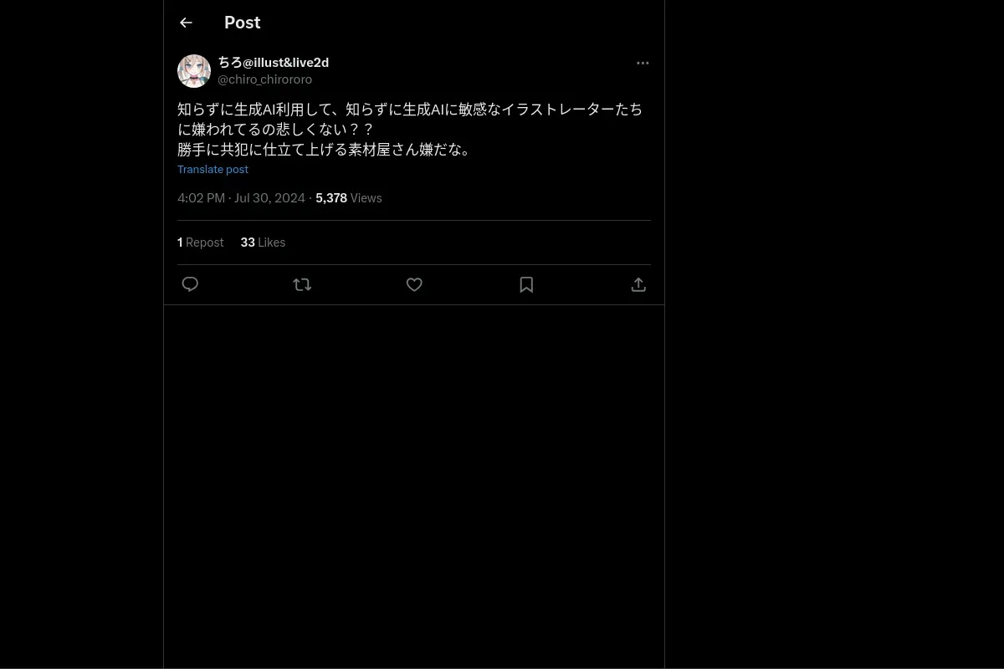The image size is (1004, 669).
Task: Like the post with the heart icon
Action: pos(414,284)
